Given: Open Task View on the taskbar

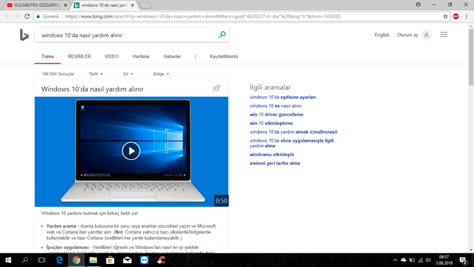Looking at the screenshot, I should click(x=42, y=260).
